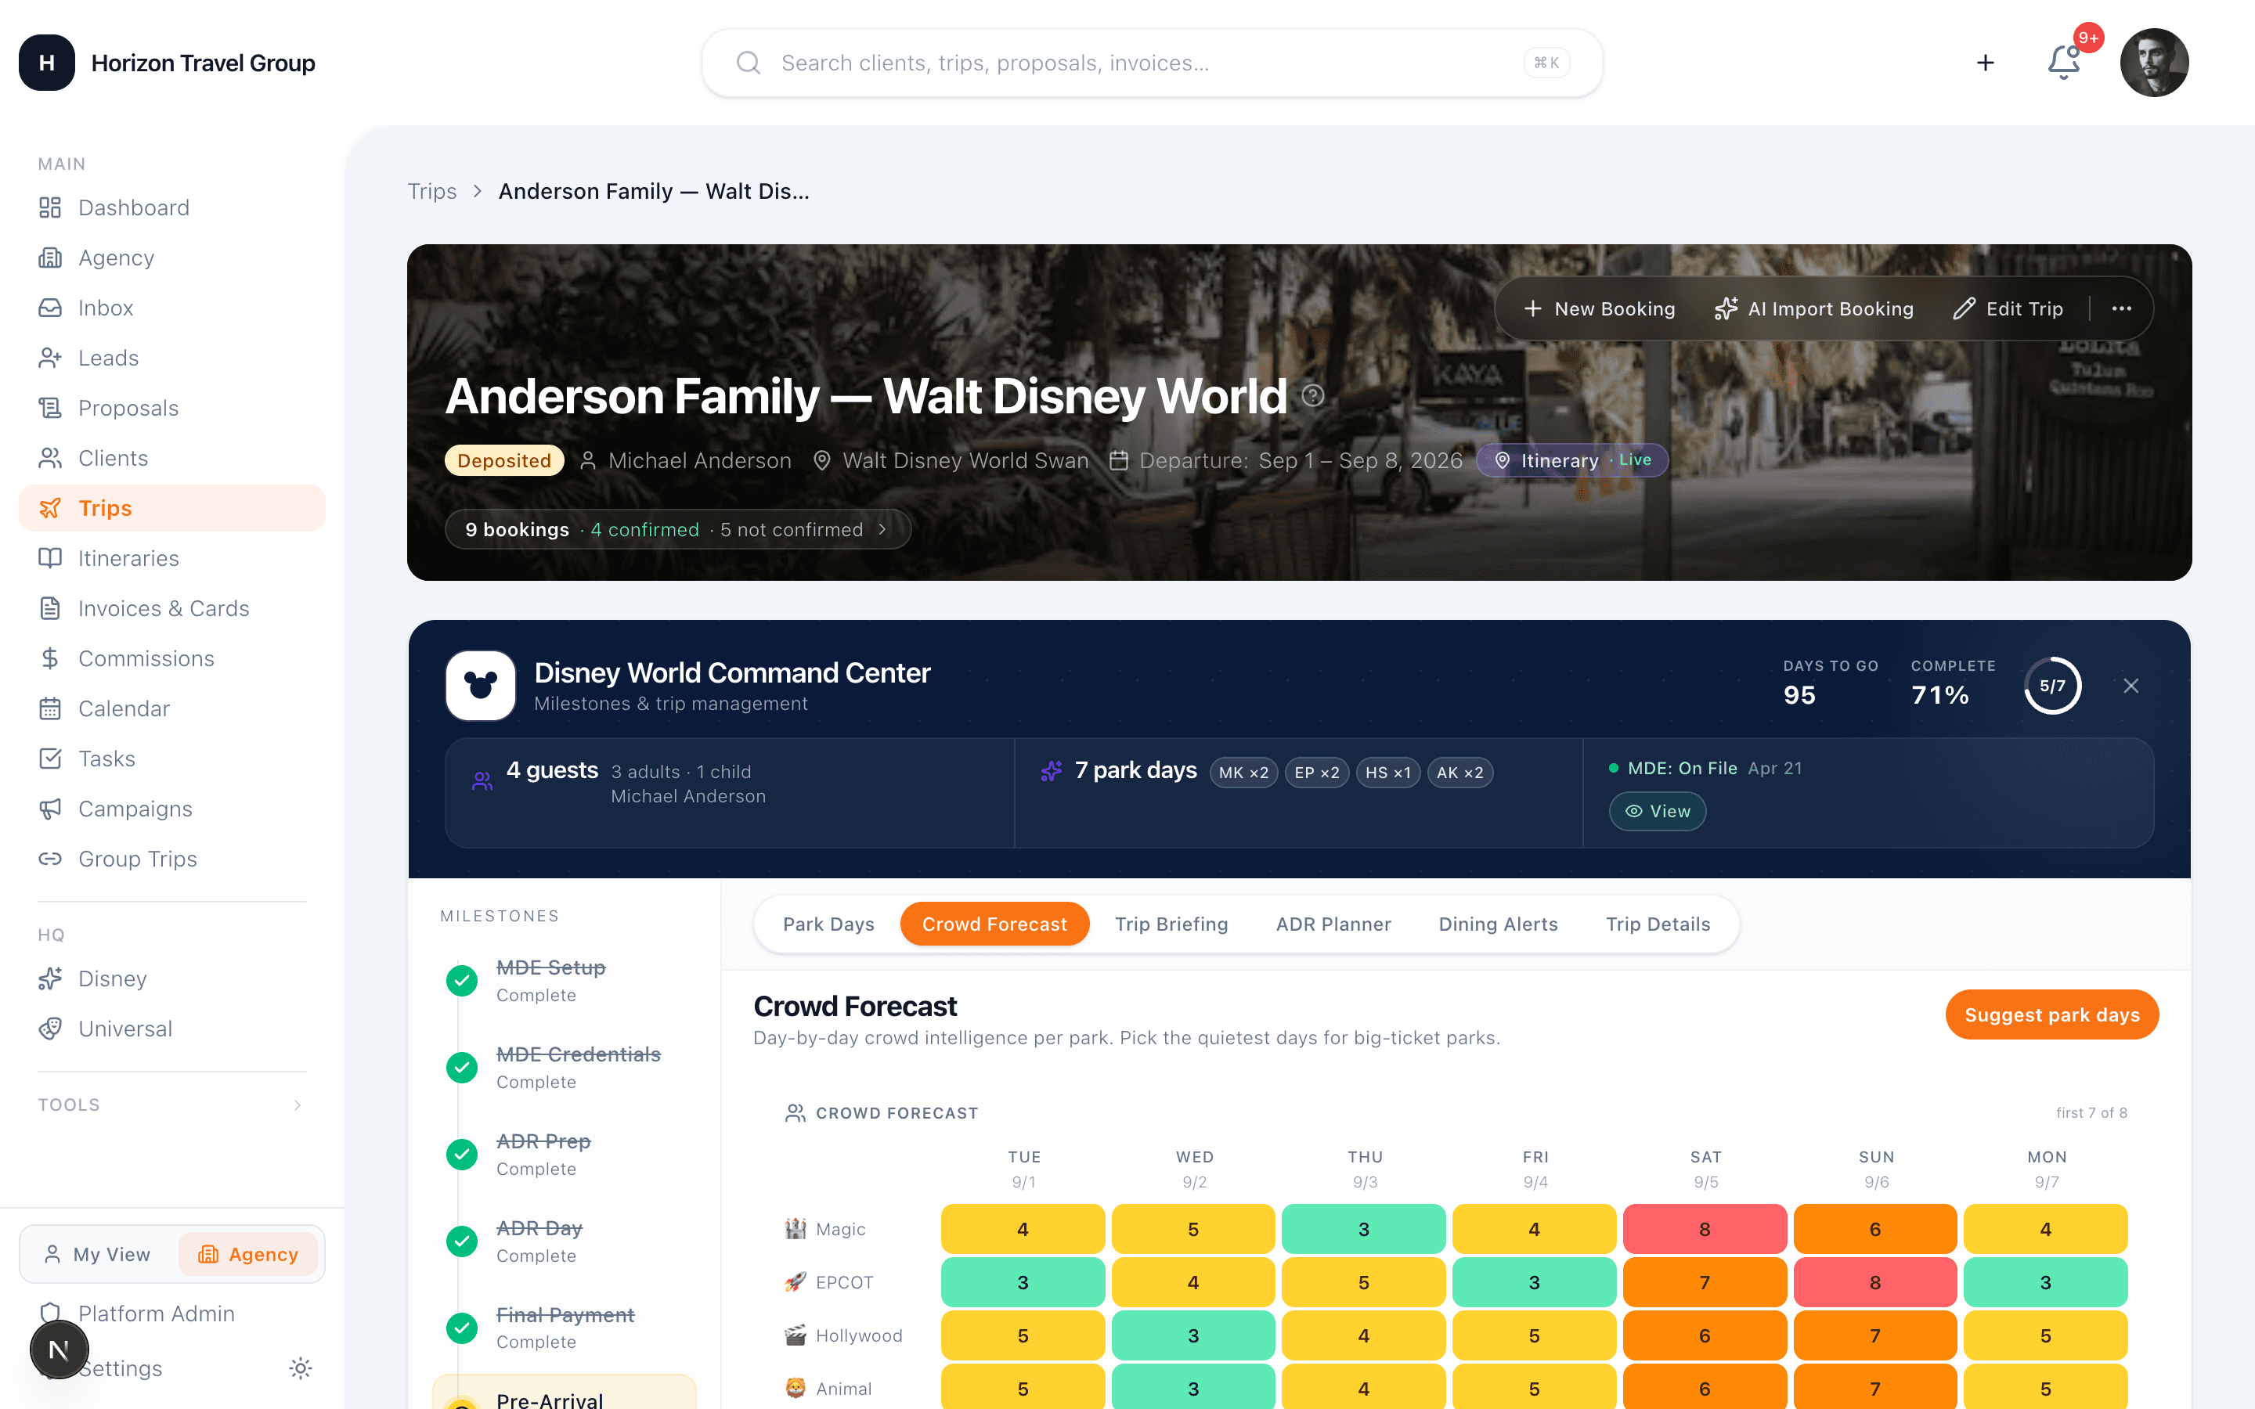Click the help icon beside the trip title
Viewport: 2255px width, 1409px height.
point(1313,396)
